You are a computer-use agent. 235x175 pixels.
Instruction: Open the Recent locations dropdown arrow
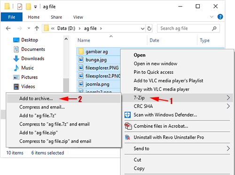tap(29, 28)
